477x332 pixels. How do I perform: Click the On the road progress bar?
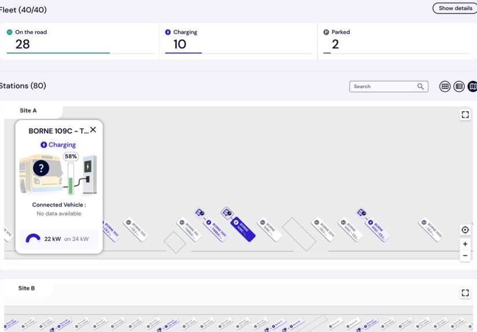pos(80,53)
